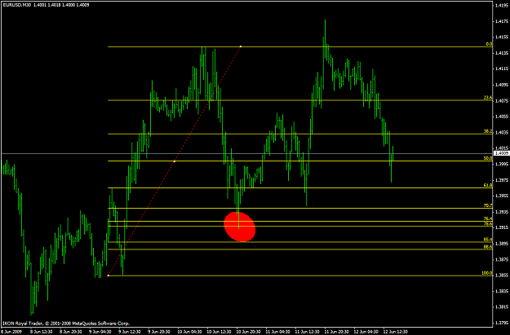The image size is (510, 335).
Task: Click the 8 Jun 2009 time label
Action: tap(11, 332)
